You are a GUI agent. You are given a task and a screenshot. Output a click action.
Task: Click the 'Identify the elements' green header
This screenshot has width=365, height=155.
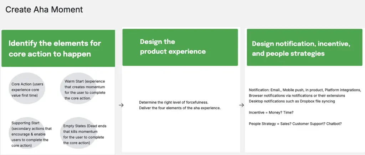(x=58, y=48)
